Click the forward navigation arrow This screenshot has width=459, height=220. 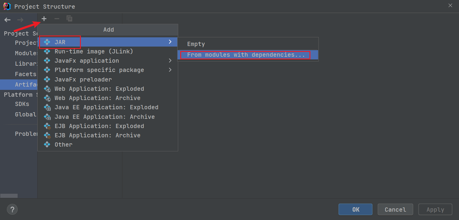20,20
